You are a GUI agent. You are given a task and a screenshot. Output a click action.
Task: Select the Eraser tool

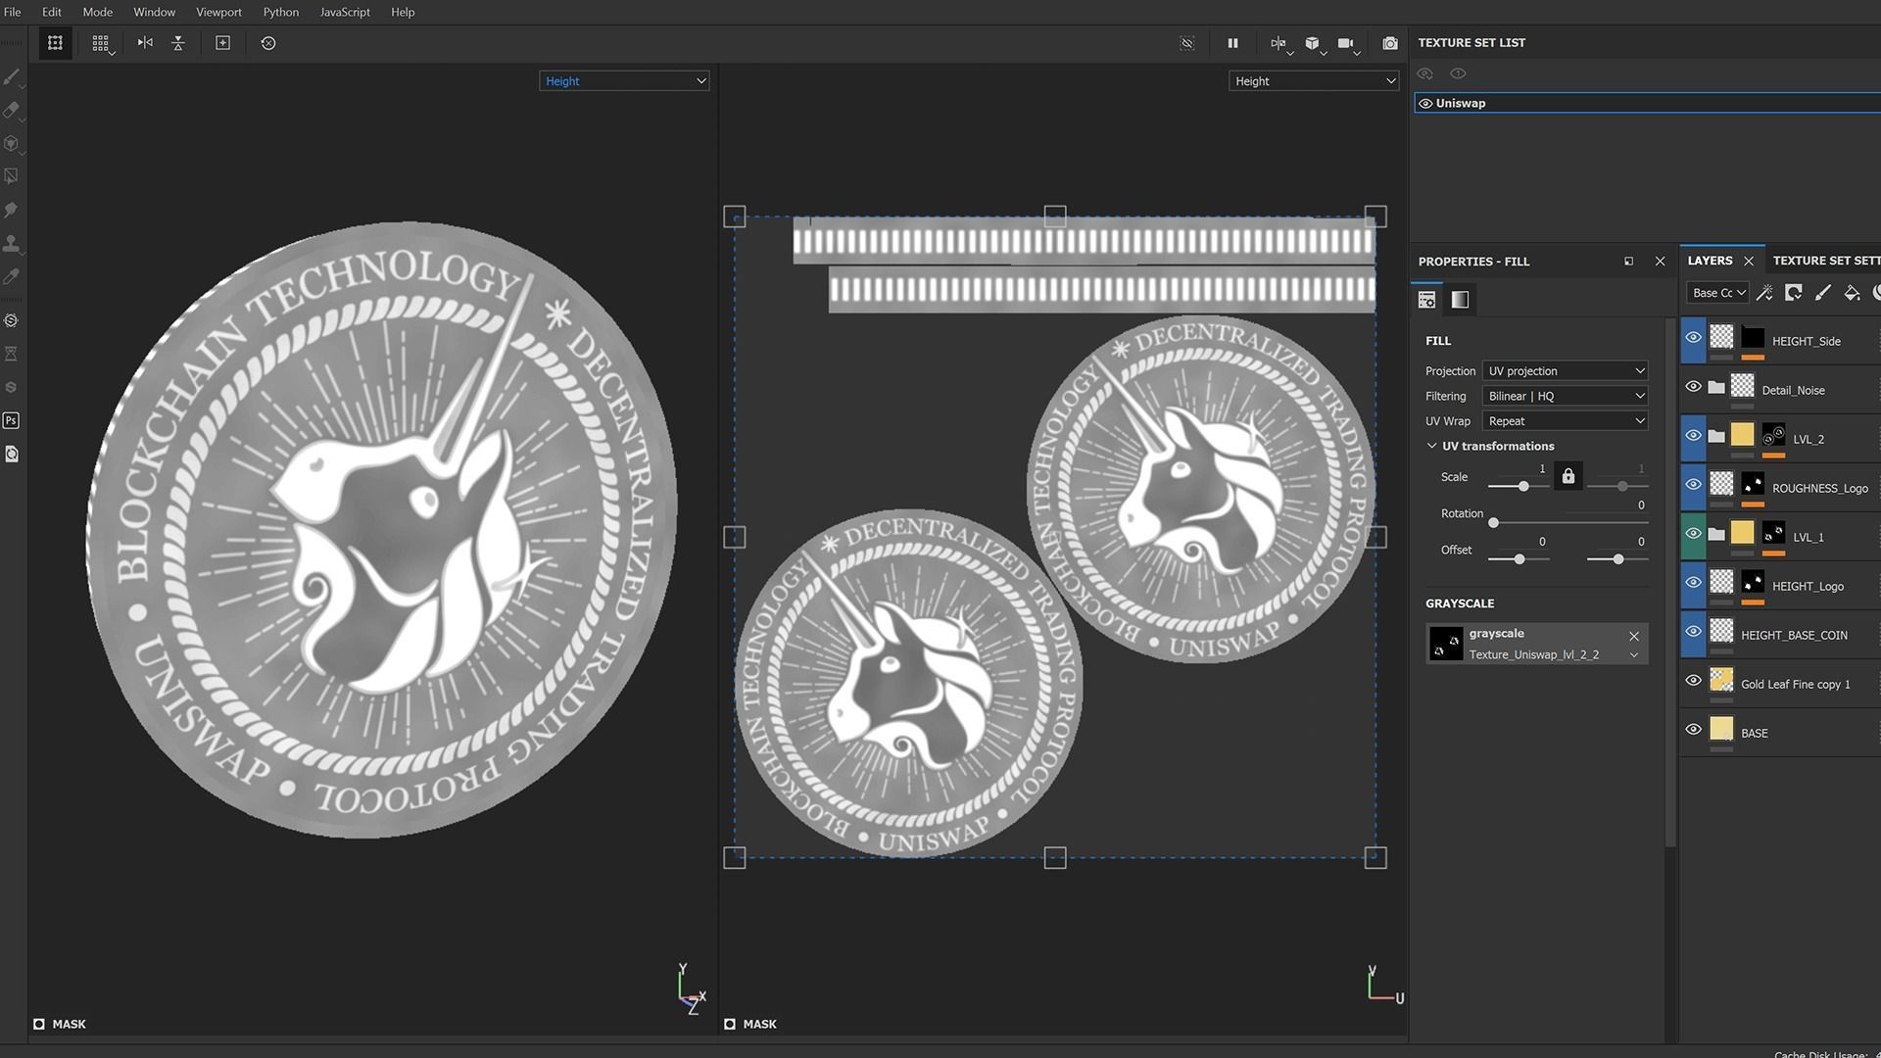12,111
